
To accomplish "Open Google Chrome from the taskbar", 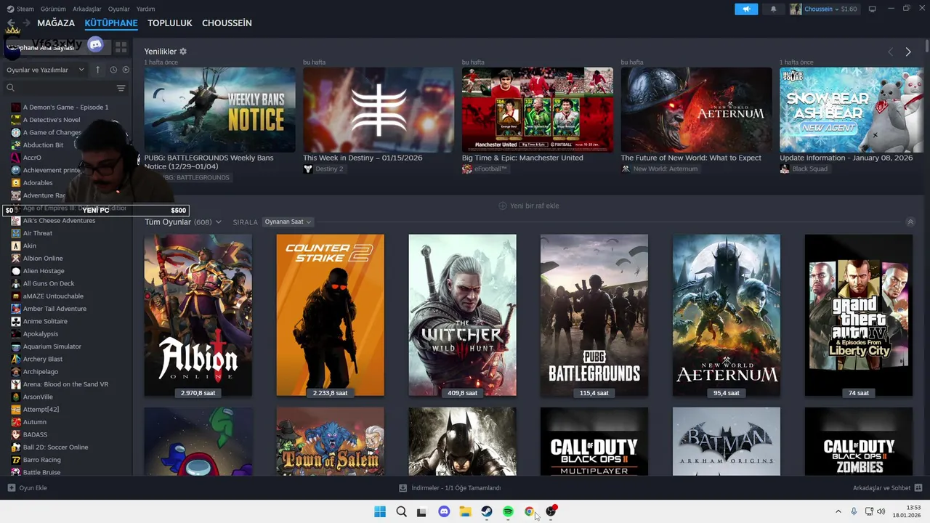I will pos(529,511).
